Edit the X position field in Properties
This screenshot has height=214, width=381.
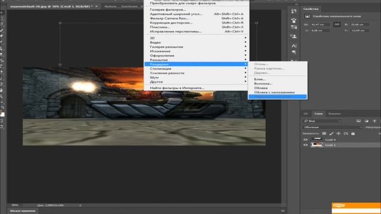(x=320, y=30)
